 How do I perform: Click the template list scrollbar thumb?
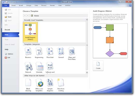[87, 45]
